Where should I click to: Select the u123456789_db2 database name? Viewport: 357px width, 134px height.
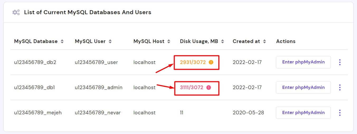coord(35,62)
